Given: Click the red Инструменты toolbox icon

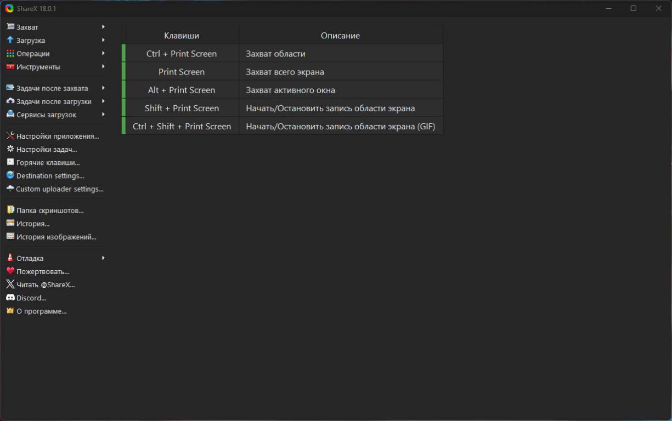Looking at the screenshot, I should [10, 67].
